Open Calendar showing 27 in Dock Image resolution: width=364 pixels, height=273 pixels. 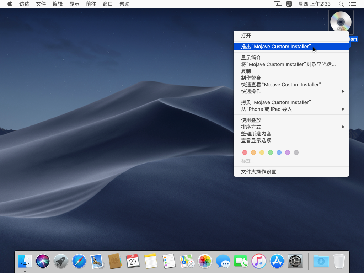coord(133,261)
